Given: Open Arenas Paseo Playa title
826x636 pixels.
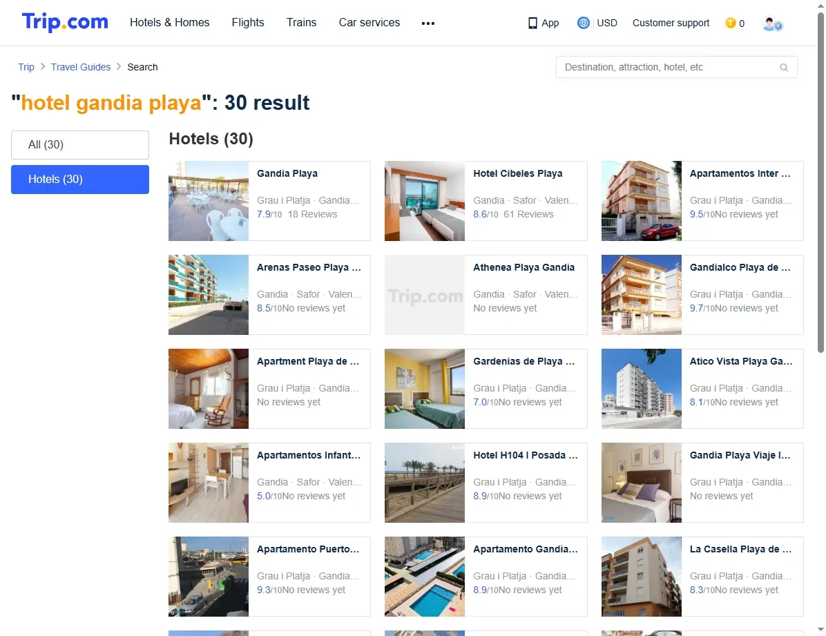Looking at the screenshot, I should tap(309, 267).
